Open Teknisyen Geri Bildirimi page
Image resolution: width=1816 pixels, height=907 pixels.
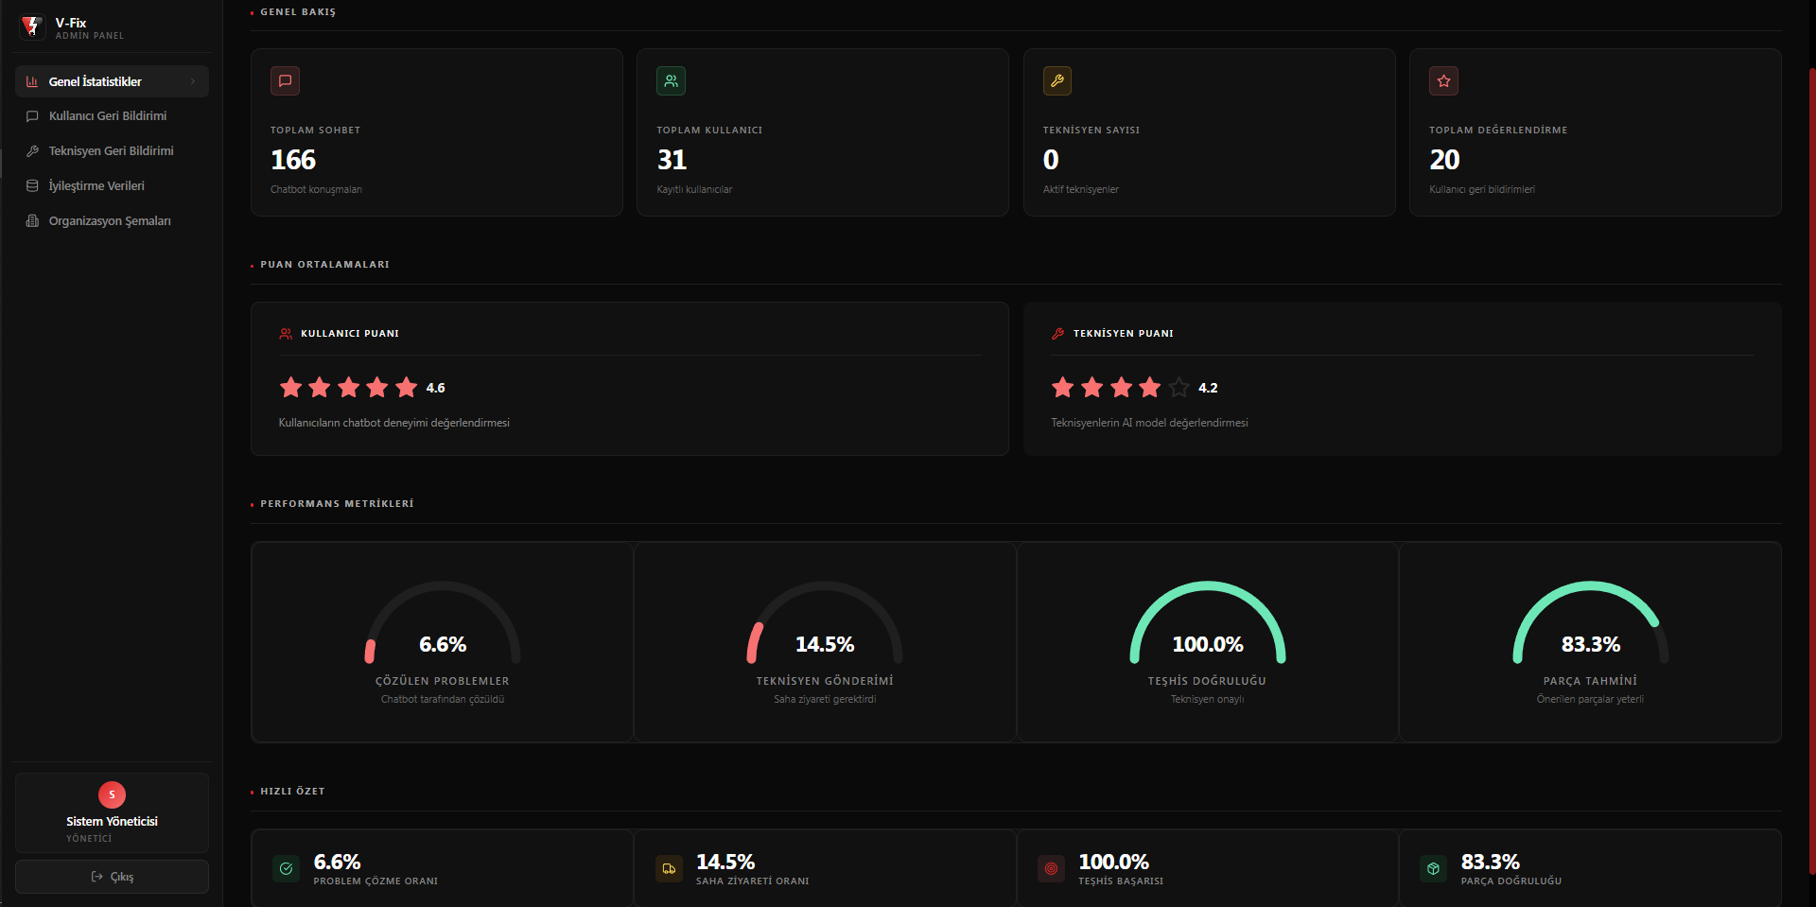coord(112,151)
